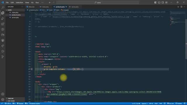Close the products.php tab
The image size is (187, 105).
coord(66,7)
